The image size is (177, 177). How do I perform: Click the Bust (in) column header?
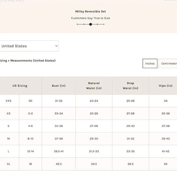click(59, 86)
